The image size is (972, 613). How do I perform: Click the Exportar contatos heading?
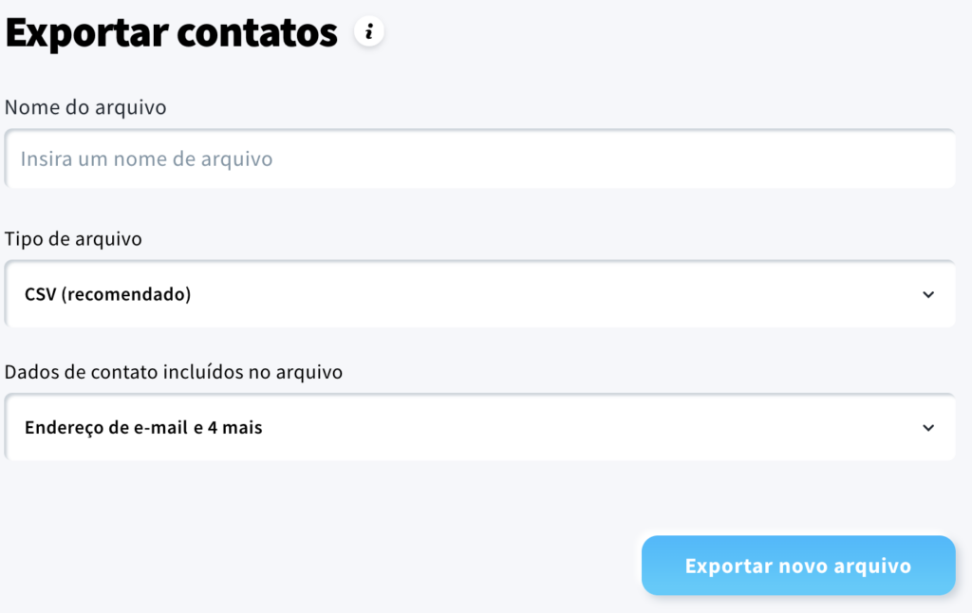pos(171,31)
